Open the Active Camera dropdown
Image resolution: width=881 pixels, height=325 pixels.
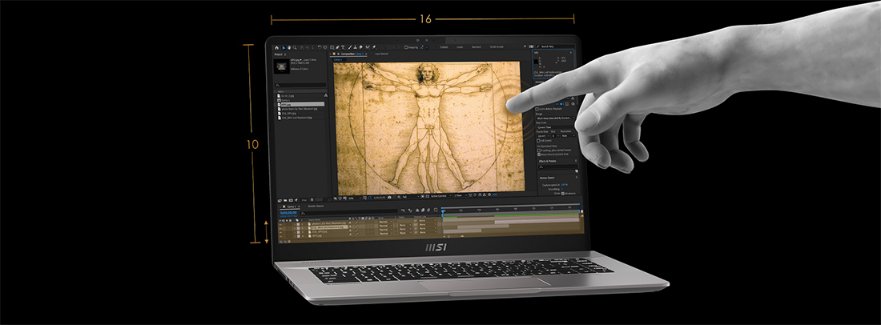[x=441, y=196]
